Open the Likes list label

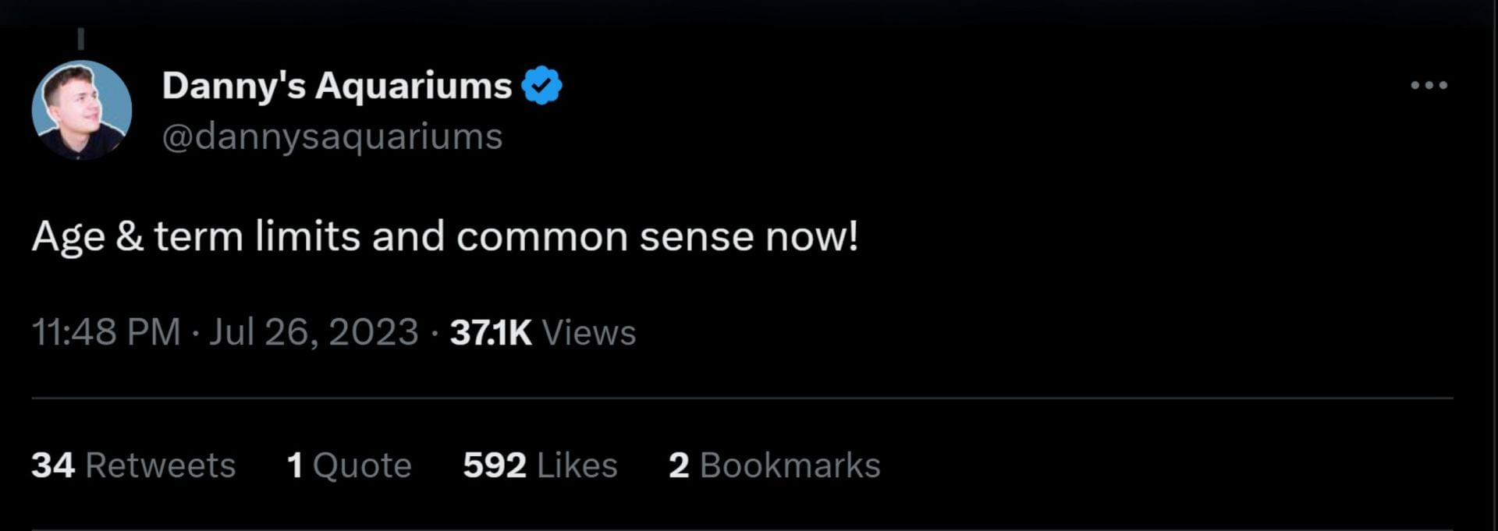(x=577, y=466)
